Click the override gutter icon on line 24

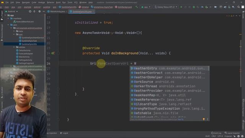[x=53, y=53]
